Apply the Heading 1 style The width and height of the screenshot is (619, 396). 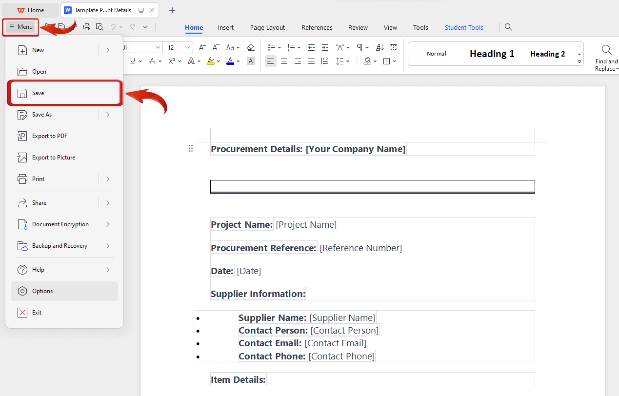[492, 54]
